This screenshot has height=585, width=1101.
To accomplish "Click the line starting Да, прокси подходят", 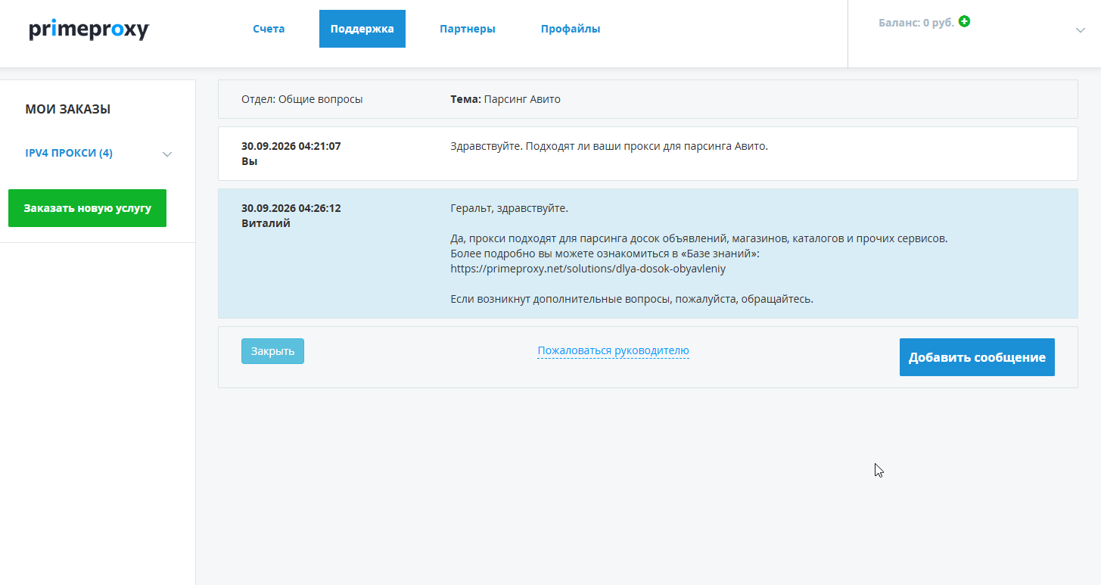I will point(699,238).
